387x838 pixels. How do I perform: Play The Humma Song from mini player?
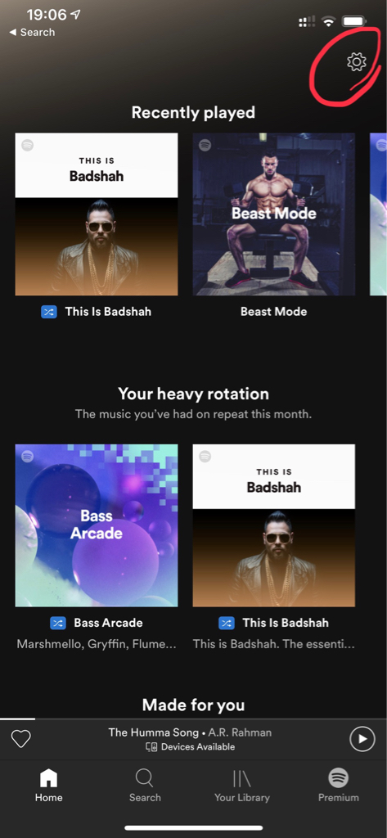pos(362,739)
